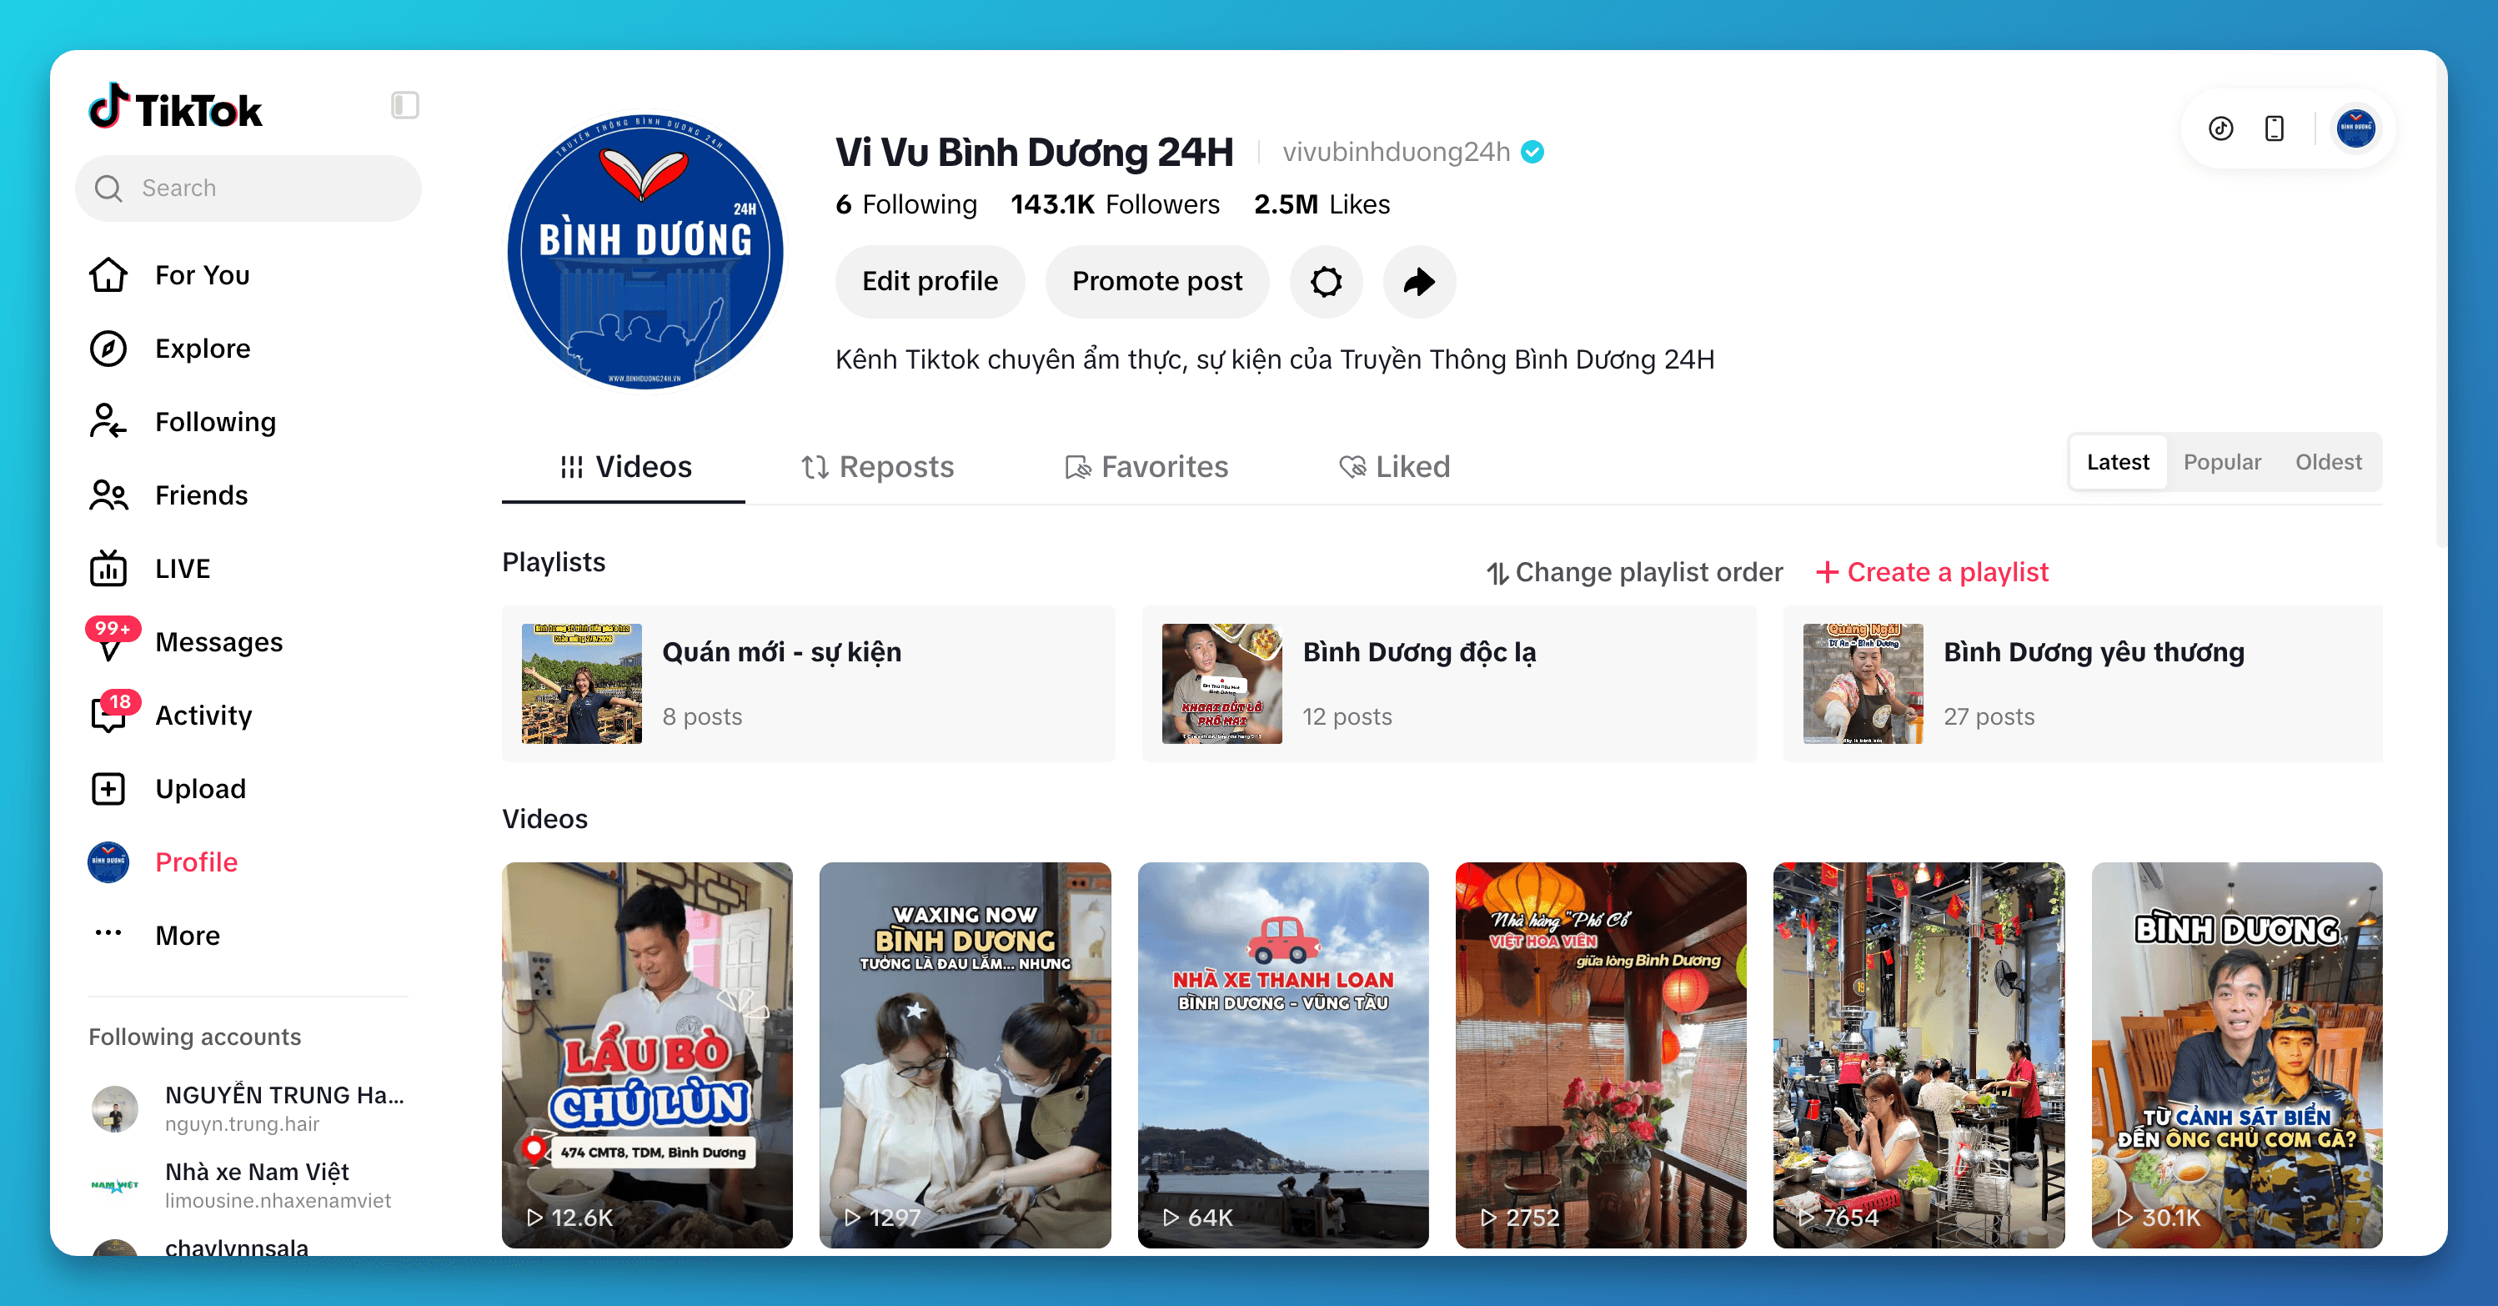Open playlist Bình Dương độc lạ
The image size is (2498, 1306).
pyautogui.click(x=1449, y=684)
